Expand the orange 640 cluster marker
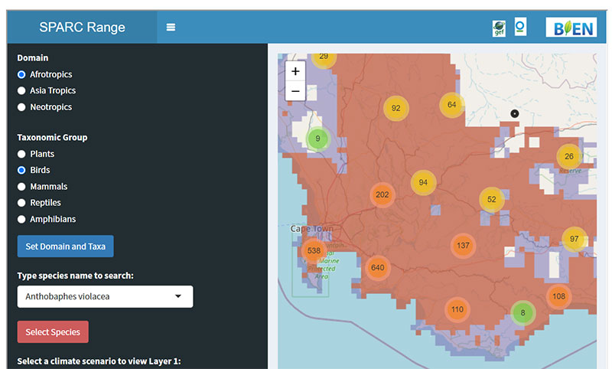 click(377, 268)
